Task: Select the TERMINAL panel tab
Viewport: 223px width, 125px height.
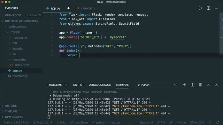Action: (122, 85)
